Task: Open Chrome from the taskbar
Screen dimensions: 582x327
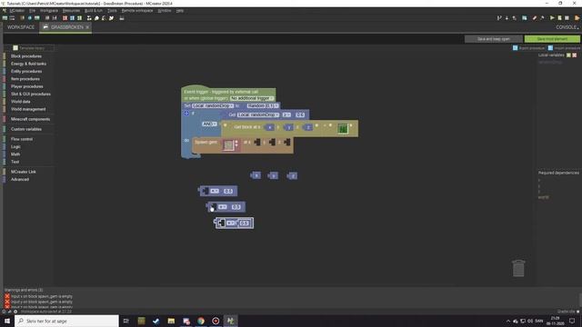Action: (201, 321)
